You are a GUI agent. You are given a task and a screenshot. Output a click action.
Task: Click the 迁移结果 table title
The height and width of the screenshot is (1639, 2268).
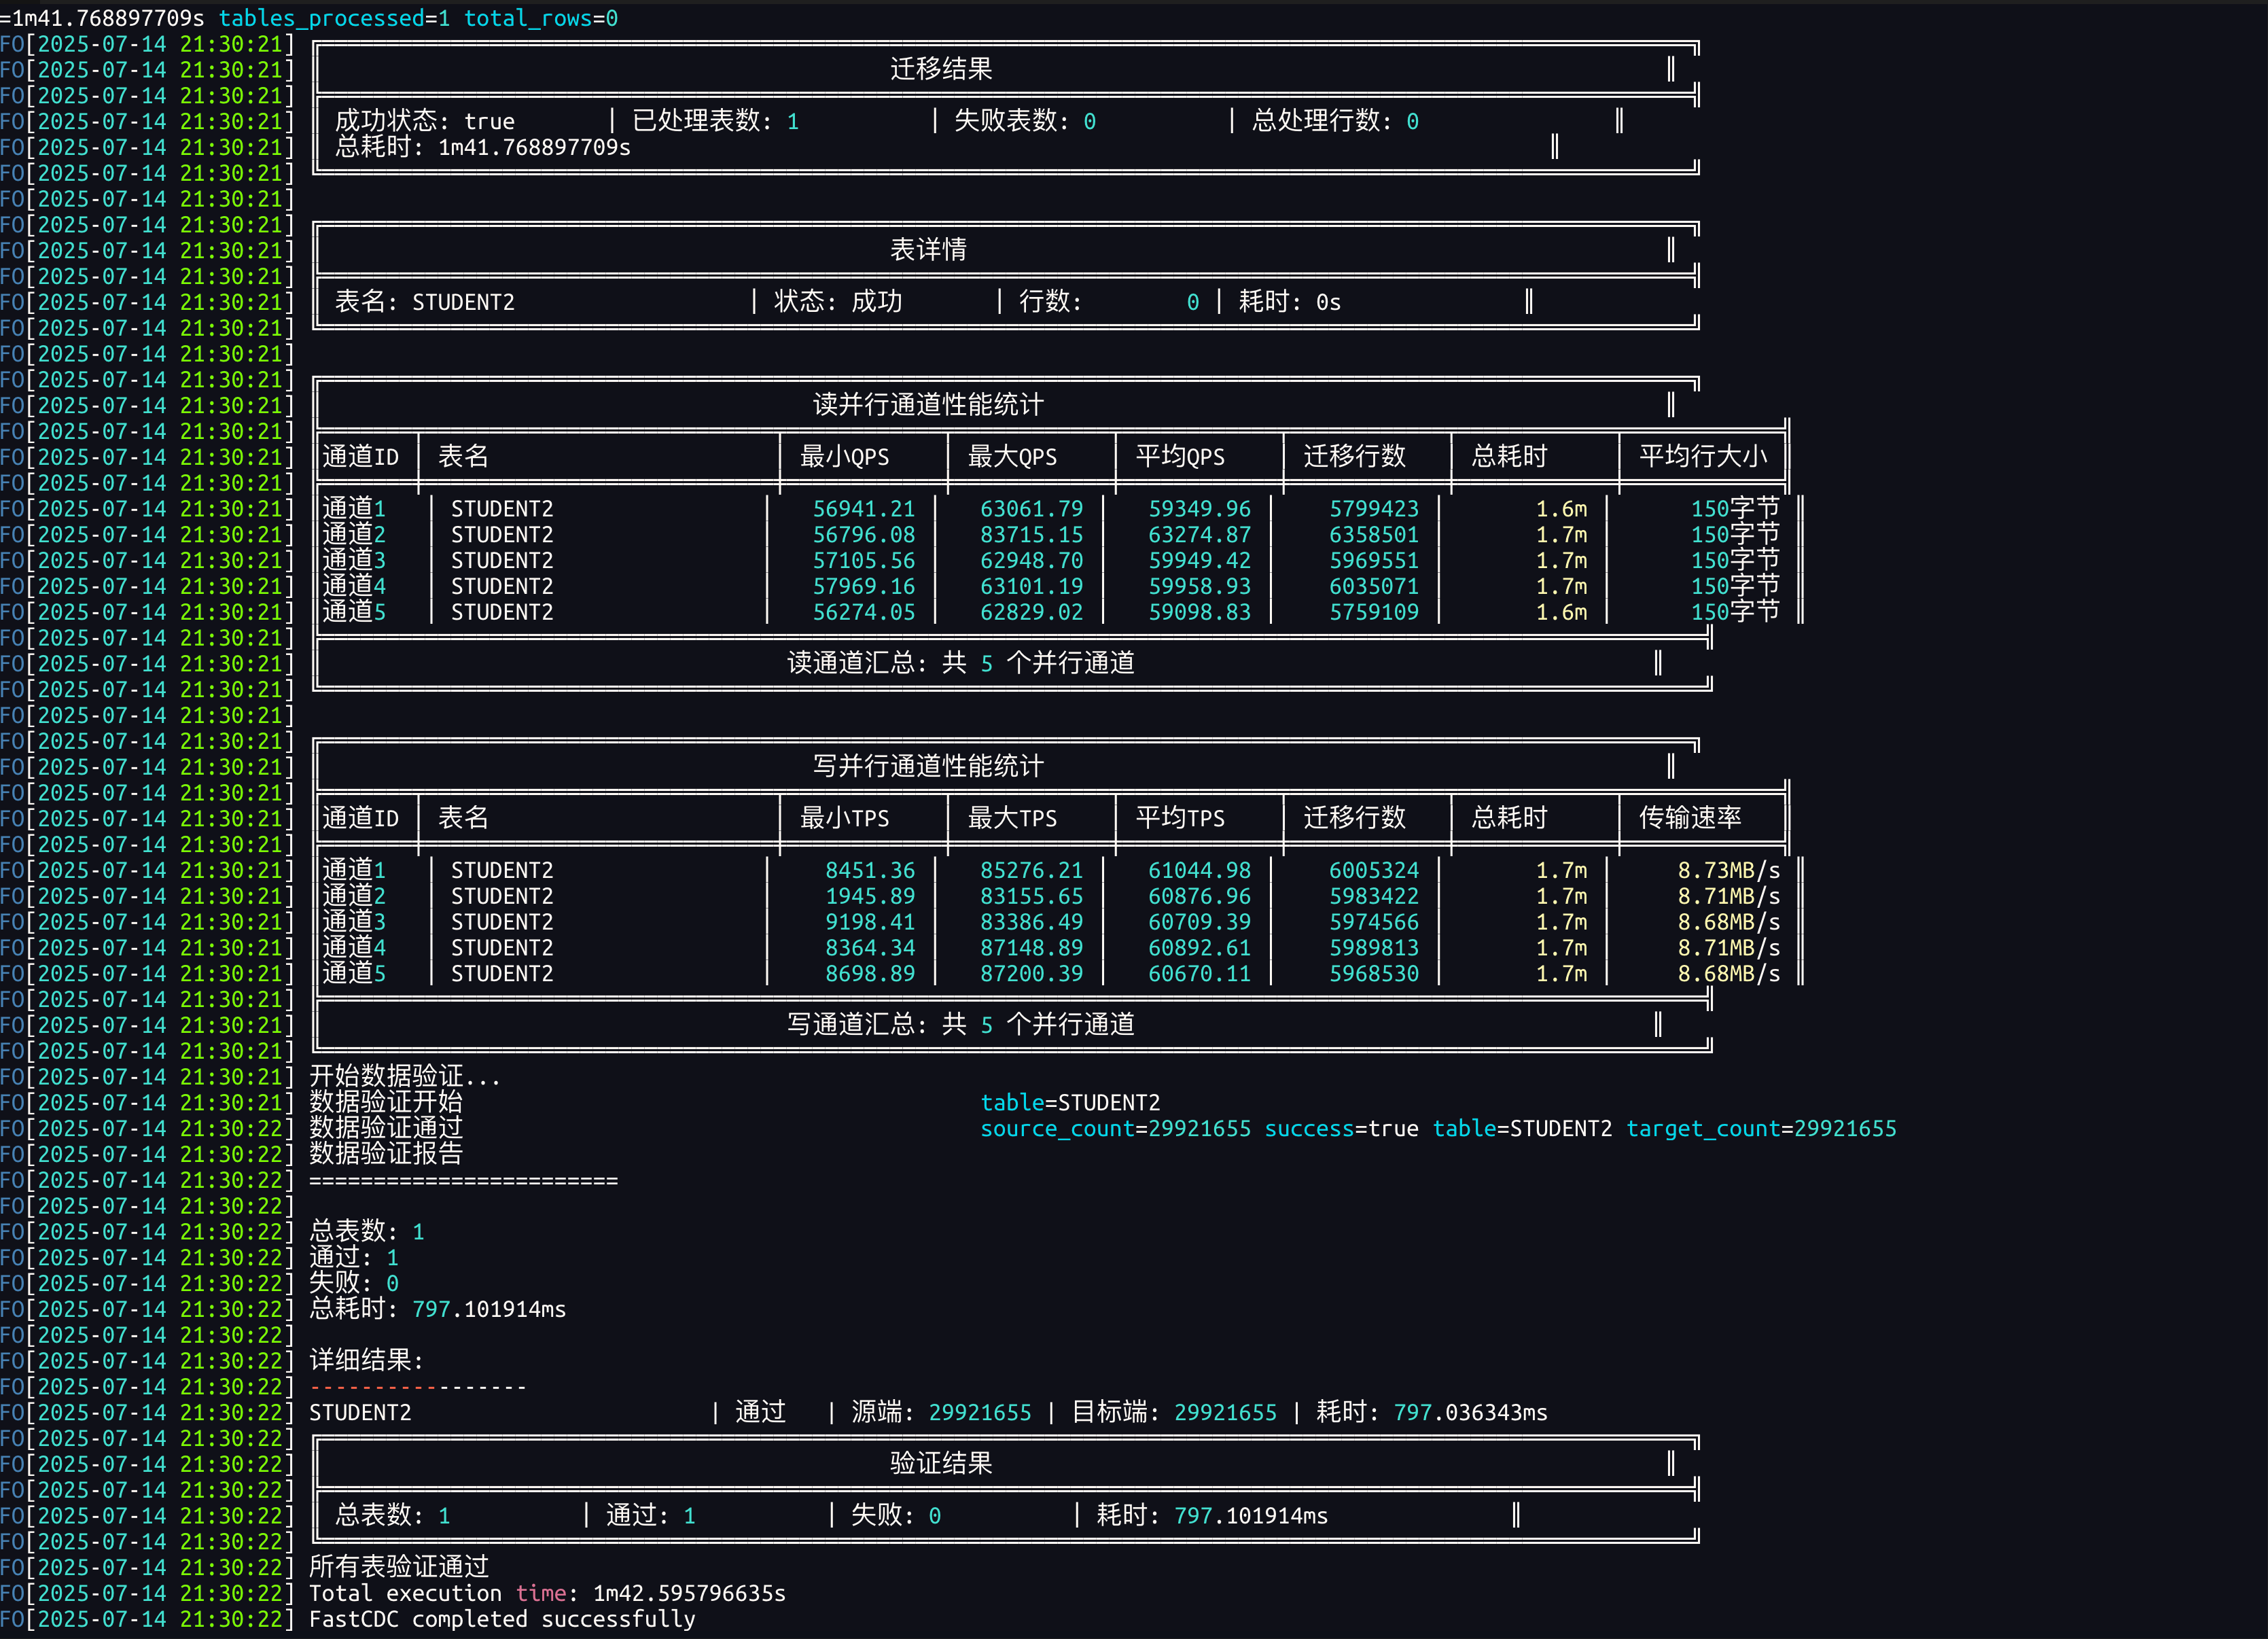pos(940,69)
